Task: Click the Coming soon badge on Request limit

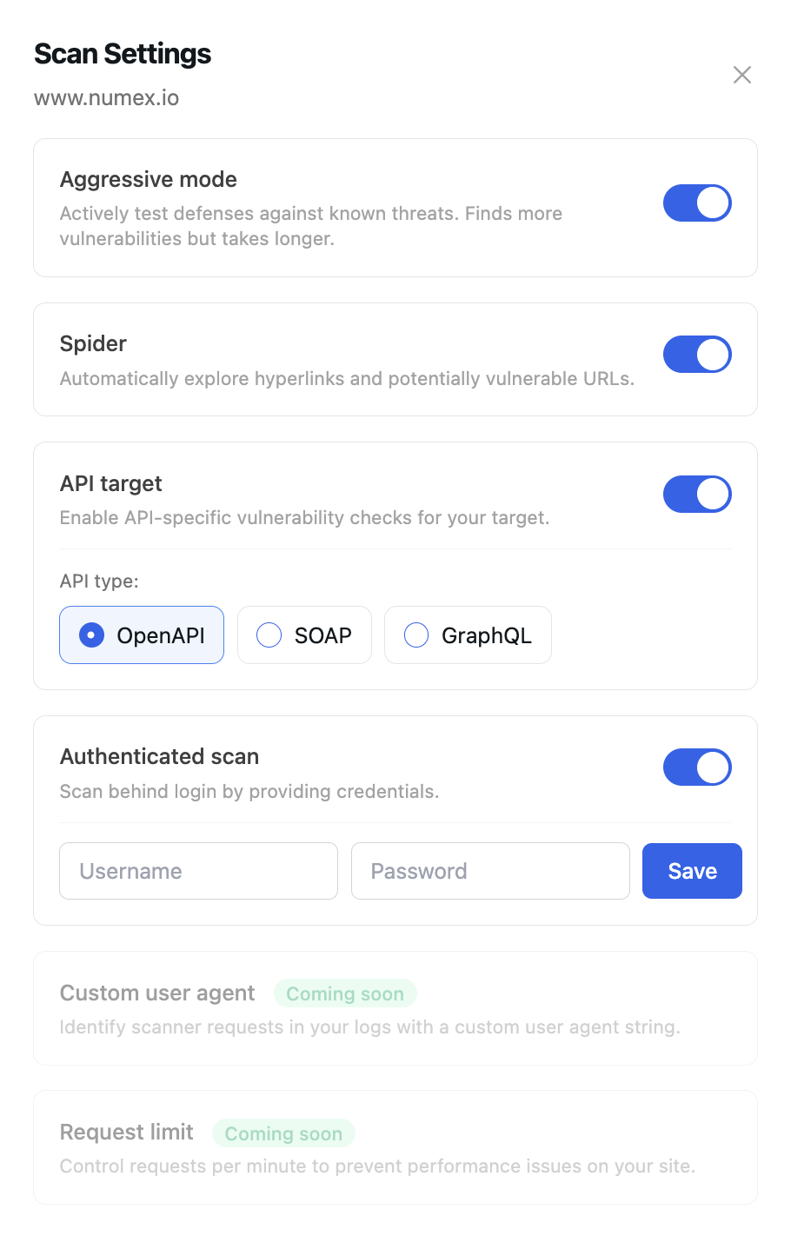Action: click(x=283, y=1133)
